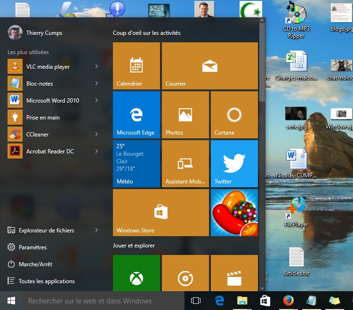This screenshot has width=353, height=310.
Task: Click the Start menu scrollbar down arrow
Action: 262,288
